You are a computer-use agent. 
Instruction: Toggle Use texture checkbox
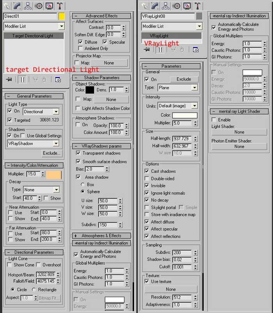(x=147, y=281)
